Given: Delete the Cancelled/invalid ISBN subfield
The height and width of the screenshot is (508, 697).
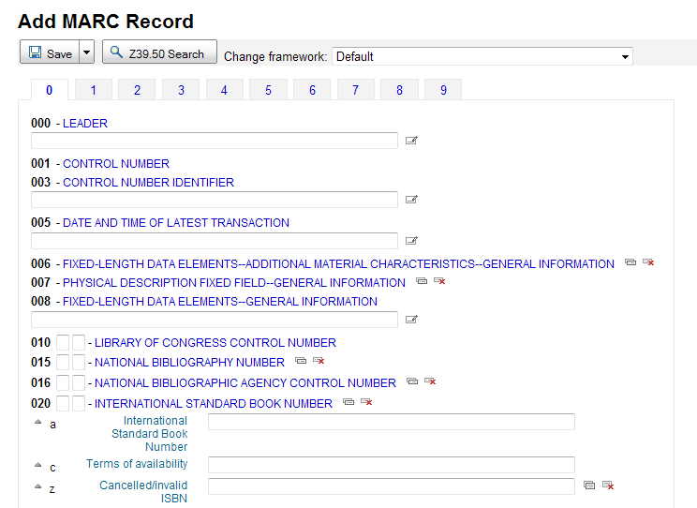Looking at the screenshot, I should point(608,486).
